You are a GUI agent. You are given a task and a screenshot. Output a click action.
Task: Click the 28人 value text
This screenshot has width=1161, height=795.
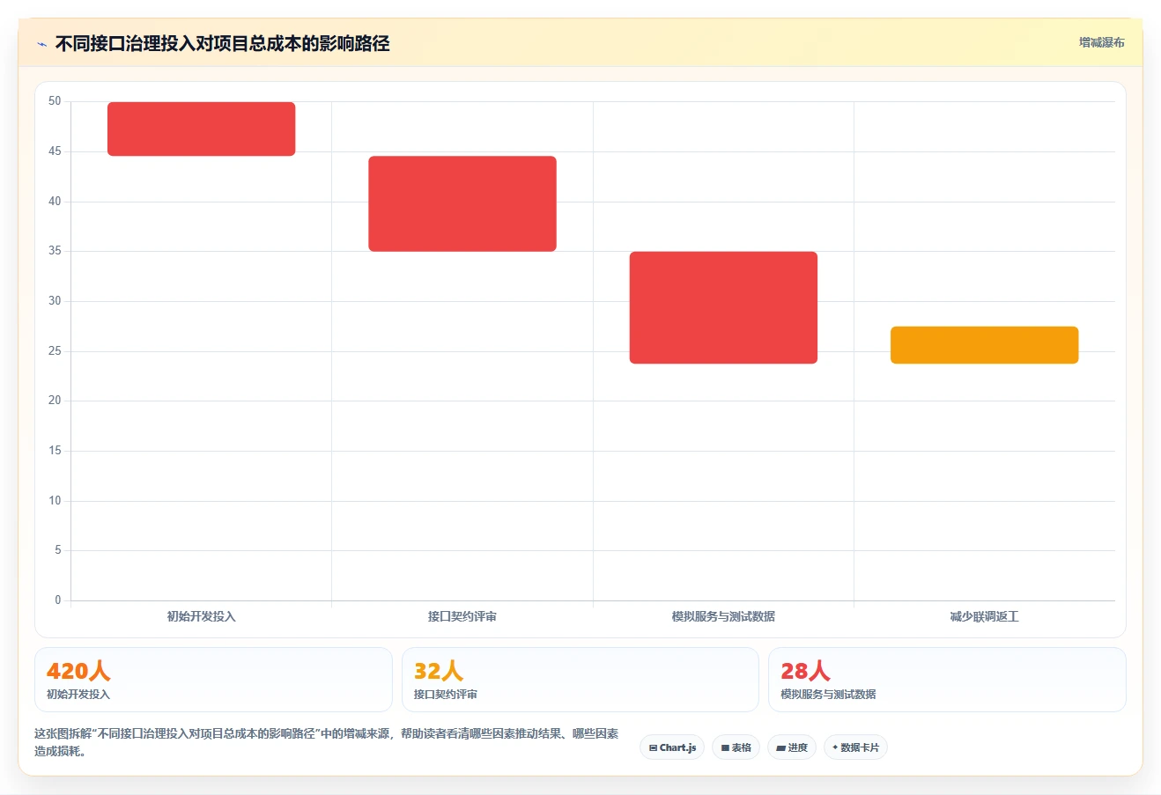[805, 671]
